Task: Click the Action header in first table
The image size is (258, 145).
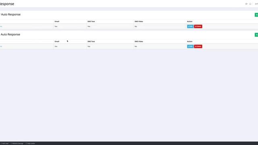Action: tap(189, 21)
